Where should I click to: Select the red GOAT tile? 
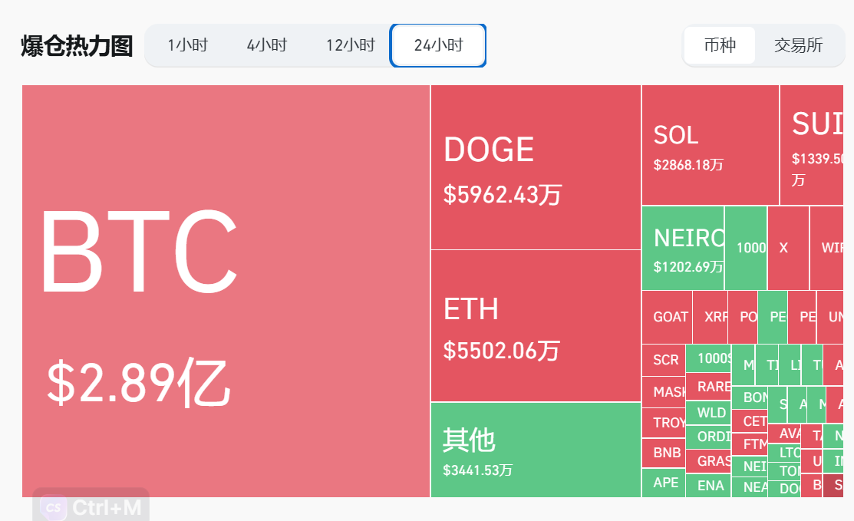(667, 317)
